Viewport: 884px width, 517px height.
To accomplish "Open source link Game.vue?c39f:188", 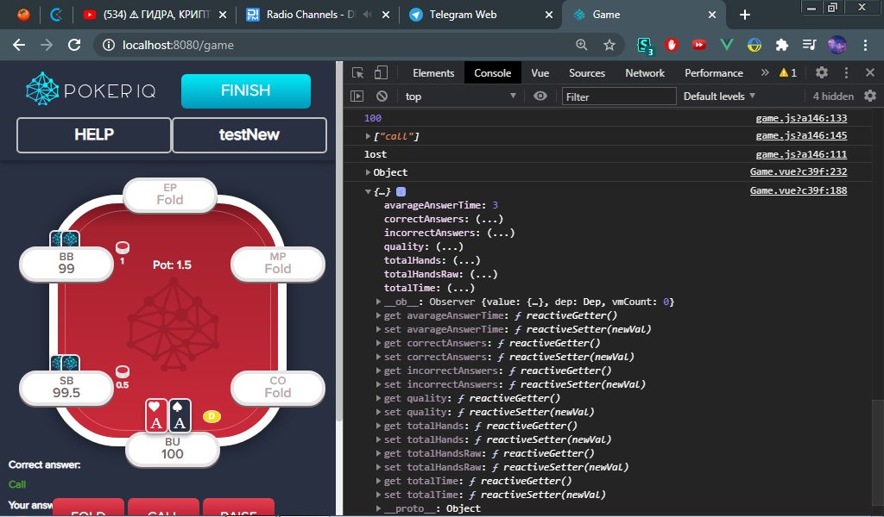I will pos(799,190).
